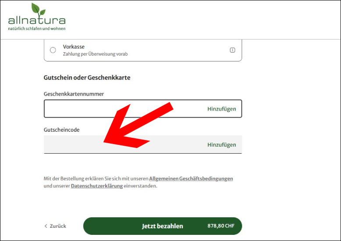Open the Vorkasse info icon
The height and width of the screenshot is (241, 341).
[232, 50]
